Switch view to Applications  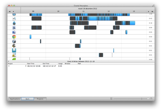pos(15,99)
